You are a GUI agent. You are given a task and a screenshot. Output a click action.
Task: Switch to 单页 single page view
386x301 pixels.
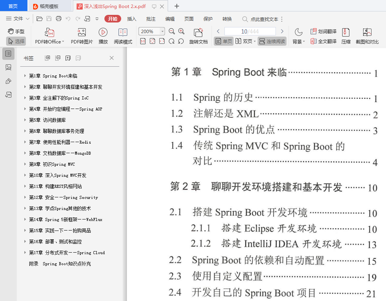224,41
